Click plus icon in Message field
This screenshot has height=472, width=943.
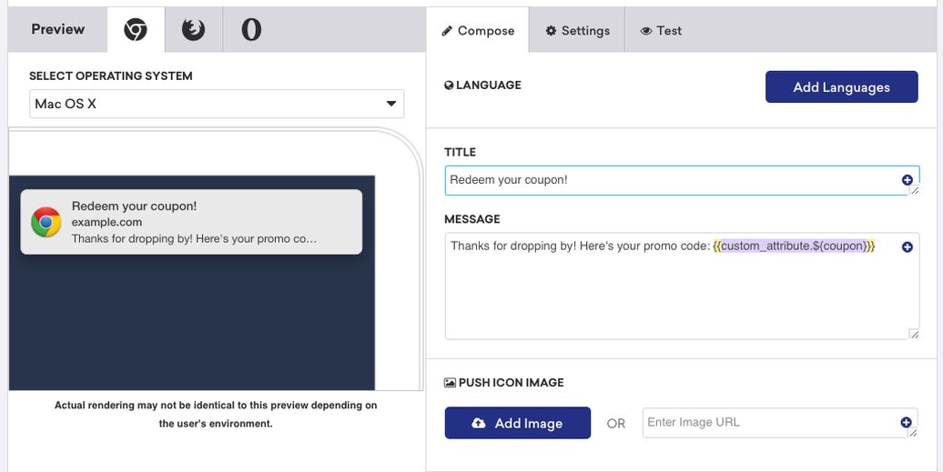(907, 246)
